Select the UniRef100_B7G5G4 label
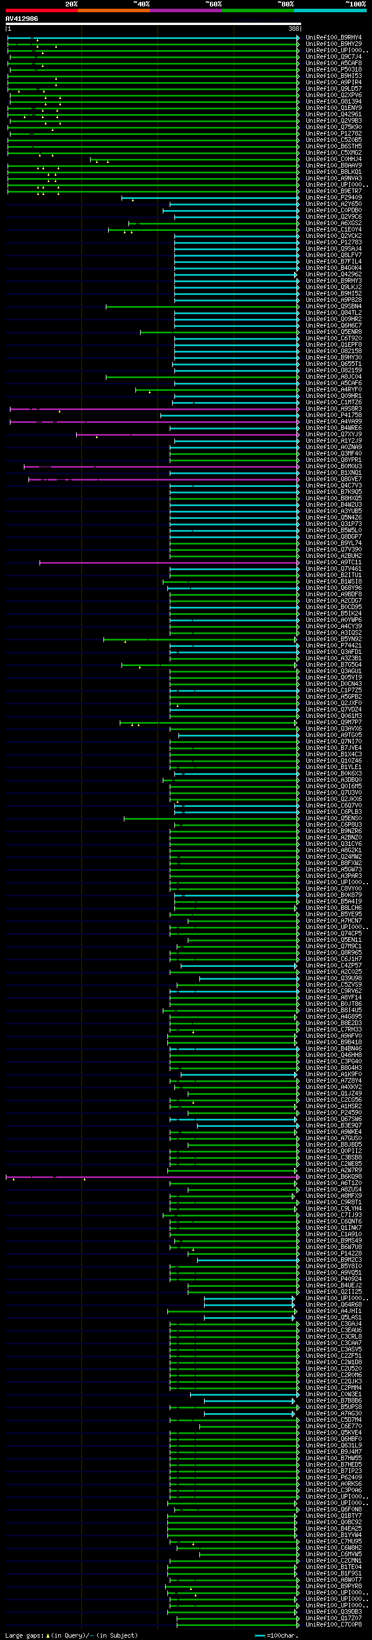372x1640 pixels. tap(334, 664)
